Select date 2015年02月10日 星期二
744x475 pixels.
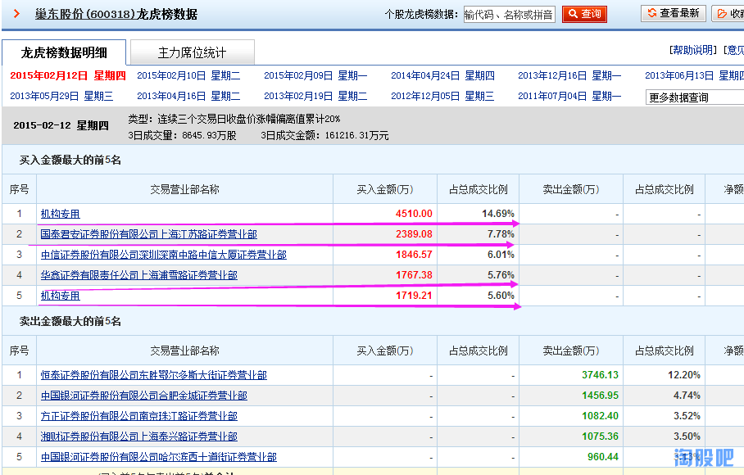coord(188,75)
